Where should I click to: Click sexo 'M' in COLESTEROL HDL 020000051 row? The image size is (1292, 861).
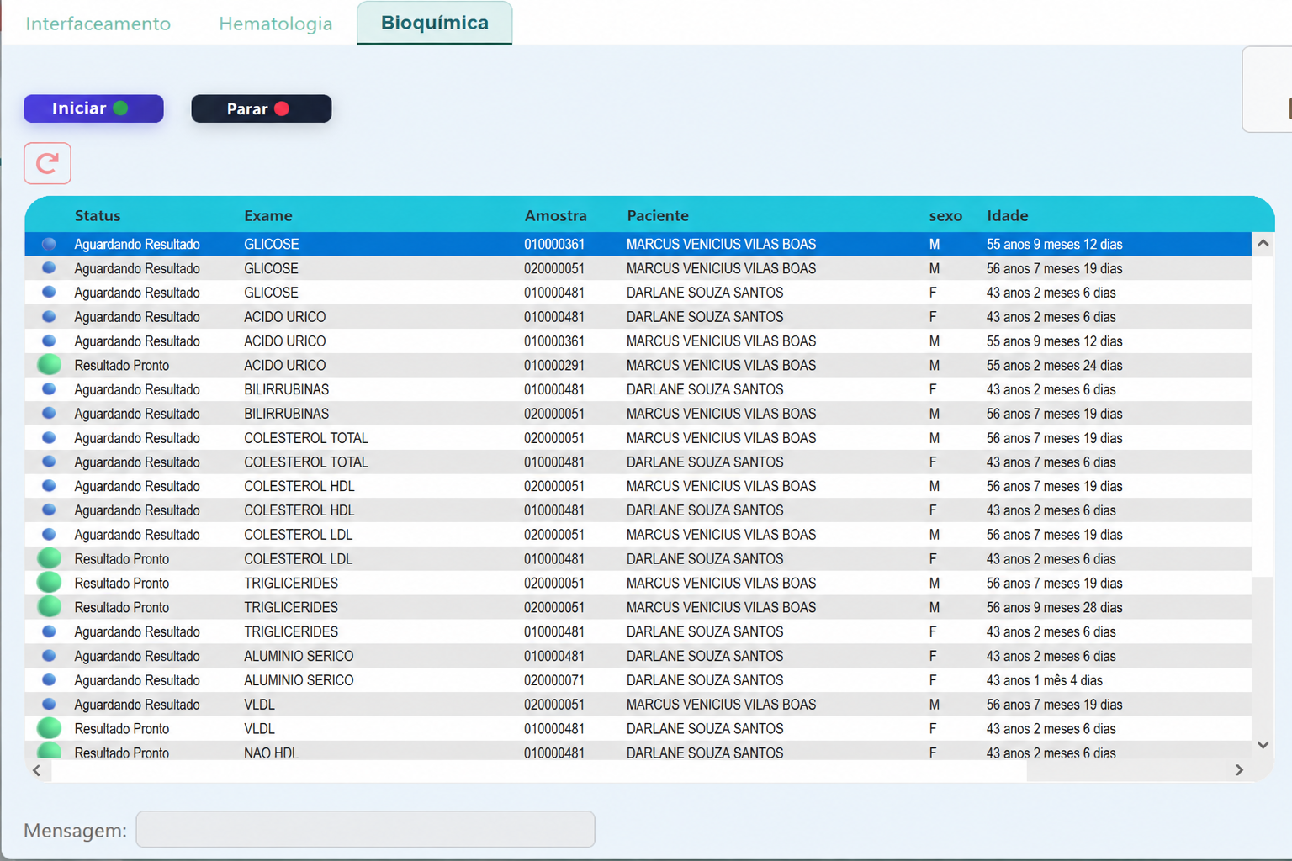click(935, 487)
